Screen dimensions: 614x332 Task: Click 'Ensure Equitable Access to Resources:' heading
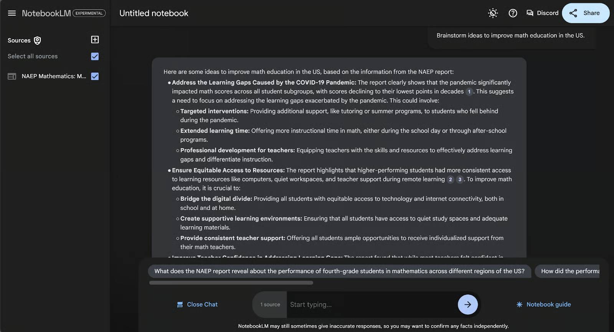coord(228,170)
